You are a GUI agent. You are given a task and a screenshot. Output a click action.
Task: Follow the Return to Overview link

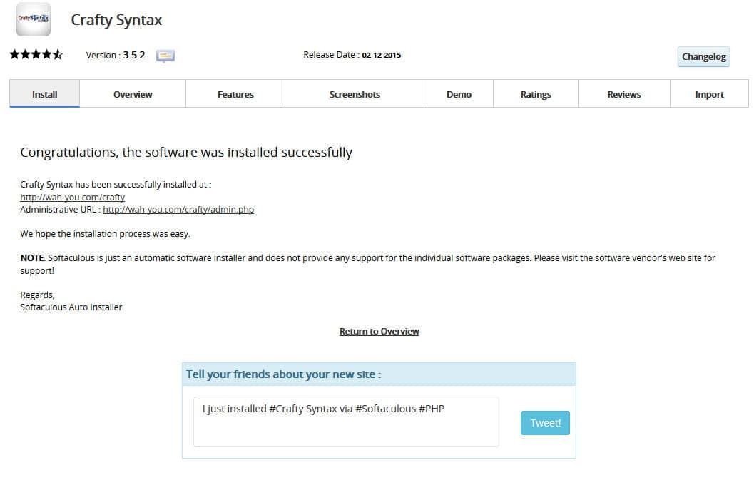pos(379,332)
